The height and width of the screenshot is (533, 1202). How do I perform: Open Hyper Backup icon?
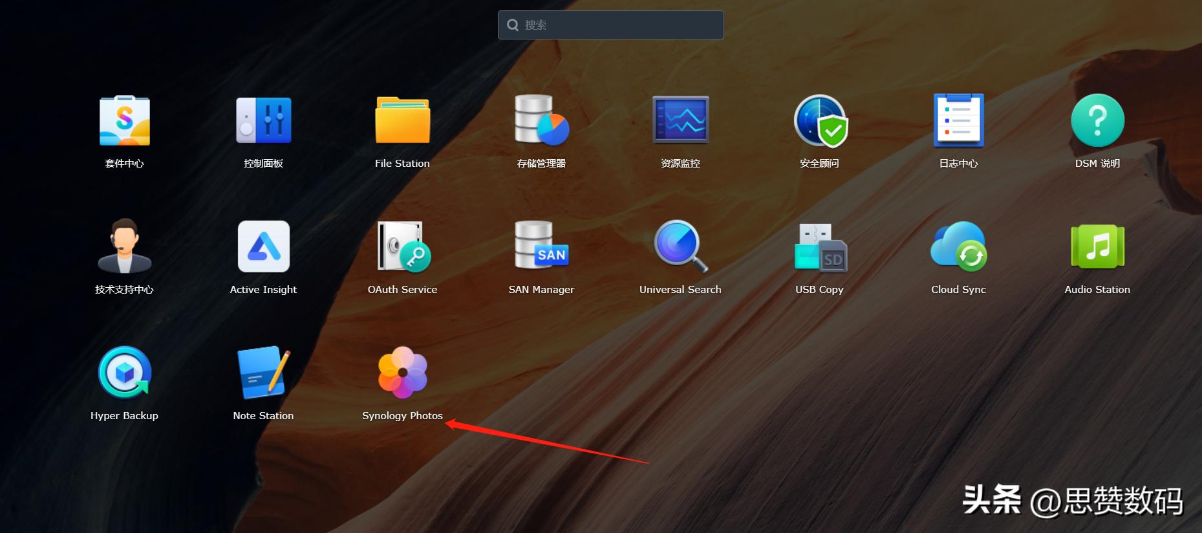tap(124, 373)
